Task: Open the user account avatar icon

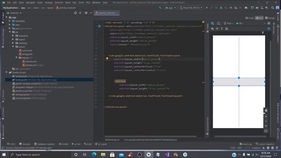Action: click(277, 8)
